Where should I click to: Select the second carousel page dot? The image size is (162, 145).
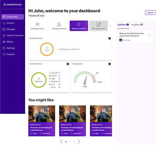tap(70, 142)
